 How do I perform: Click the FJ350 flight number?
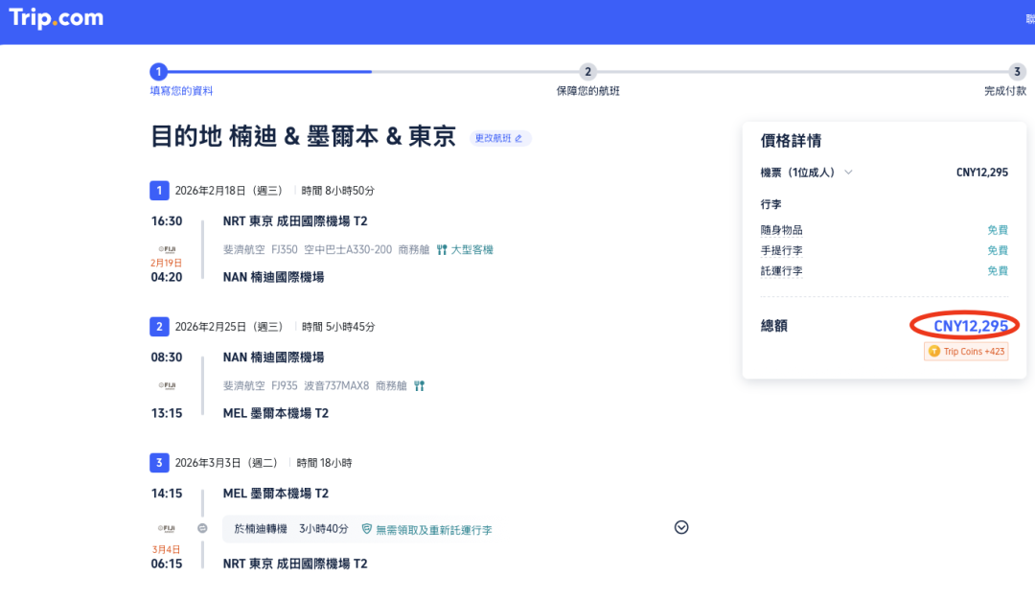coord(285,249)
